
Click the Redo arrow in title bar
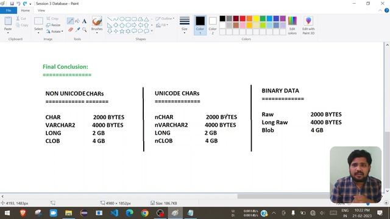click(x=25, y=4)
